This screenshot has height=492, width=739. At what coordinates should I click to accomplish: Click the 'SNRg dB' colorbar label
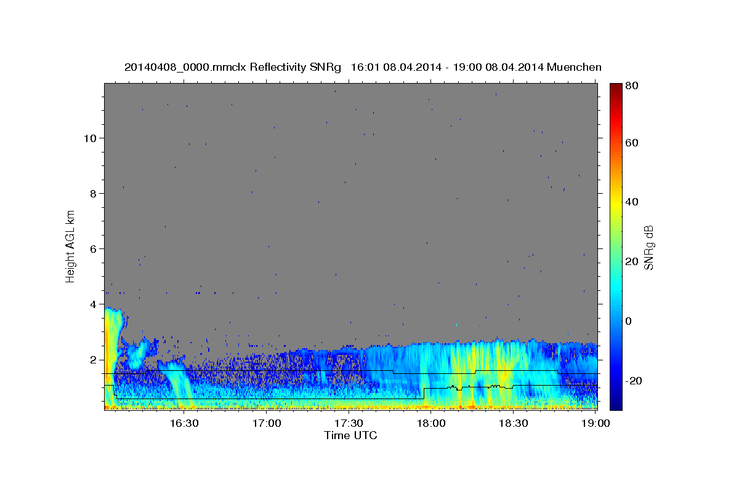coord(648,247)
